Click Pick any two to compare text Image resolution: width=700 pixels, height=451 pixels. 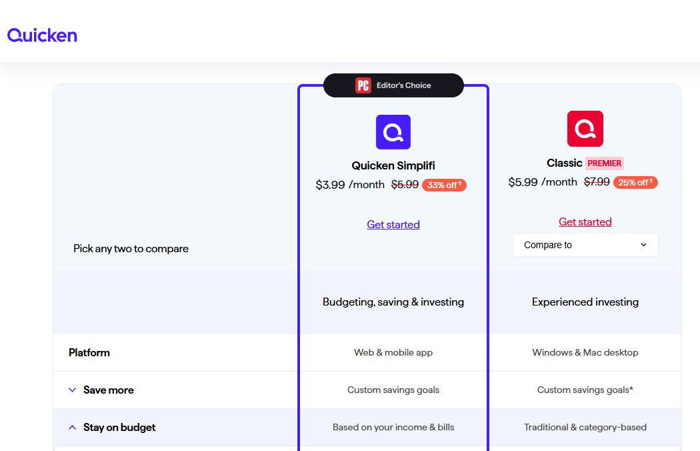pyautogui.click(x=131, y=248)
